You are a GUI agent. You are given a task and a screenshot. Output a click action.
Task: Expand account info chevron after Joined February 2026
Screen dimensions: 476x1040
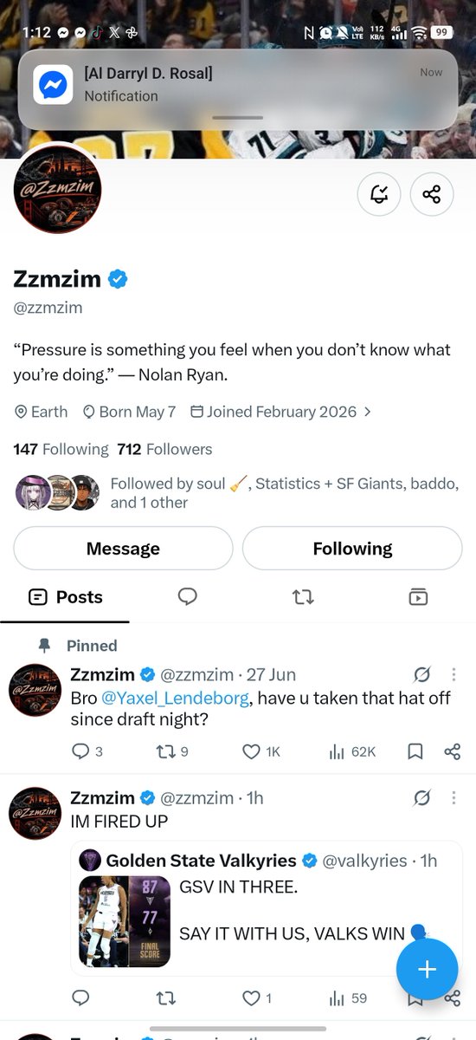point(368,412)
